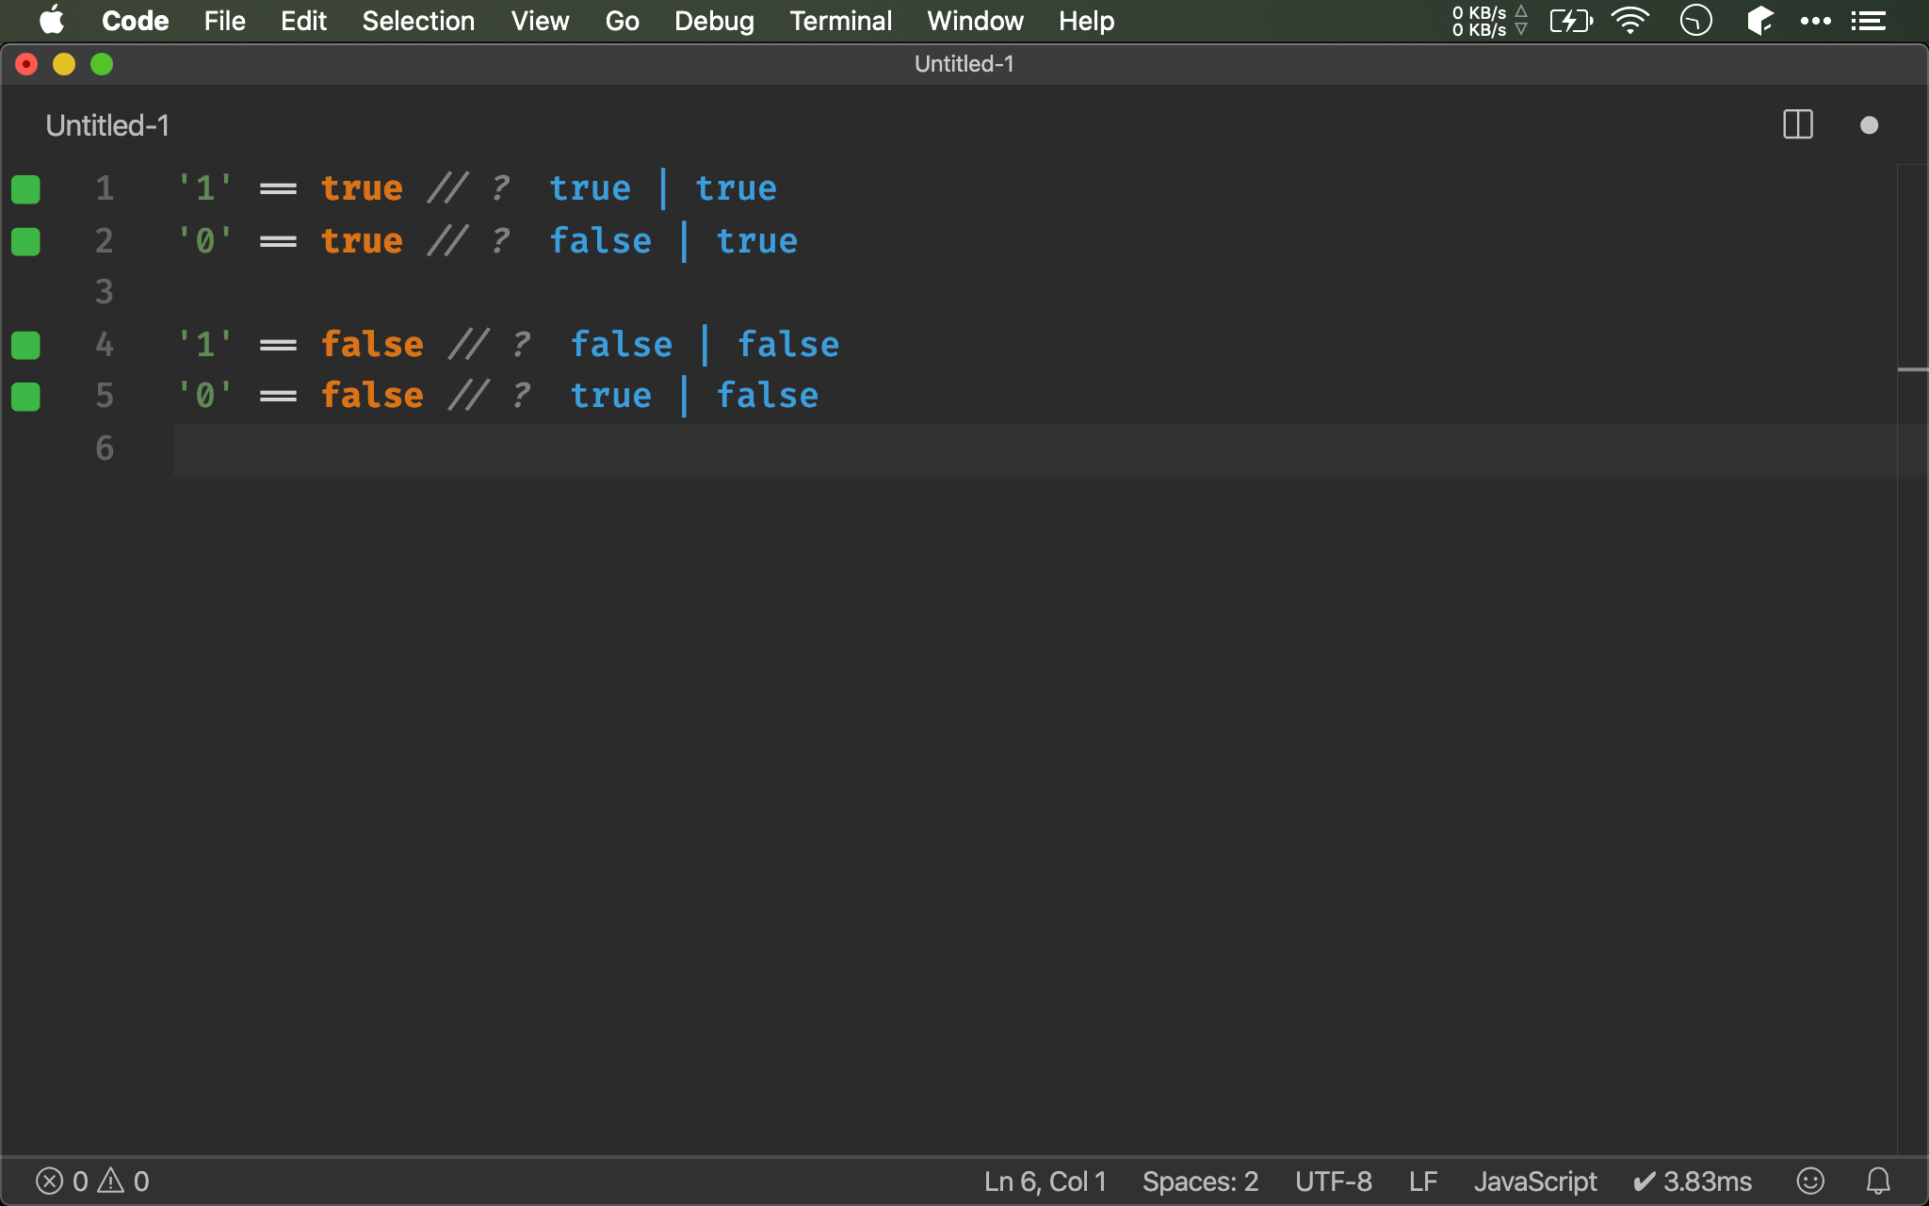This screenshot has width=1929, height=1206.
Task: Open the JavaScript language mode selector
Action: click(x=1534, y=1181)
